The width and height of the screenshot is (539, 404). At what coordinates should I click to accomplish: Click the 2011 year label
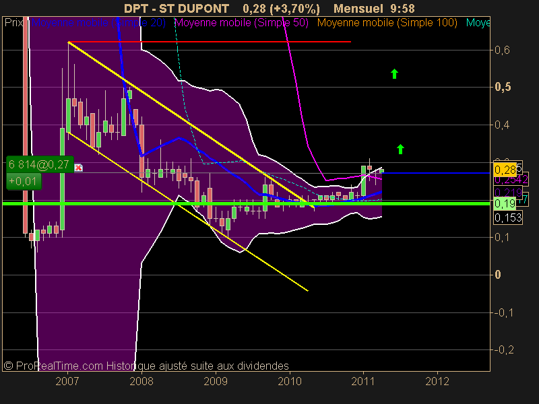tap(363, 381)
